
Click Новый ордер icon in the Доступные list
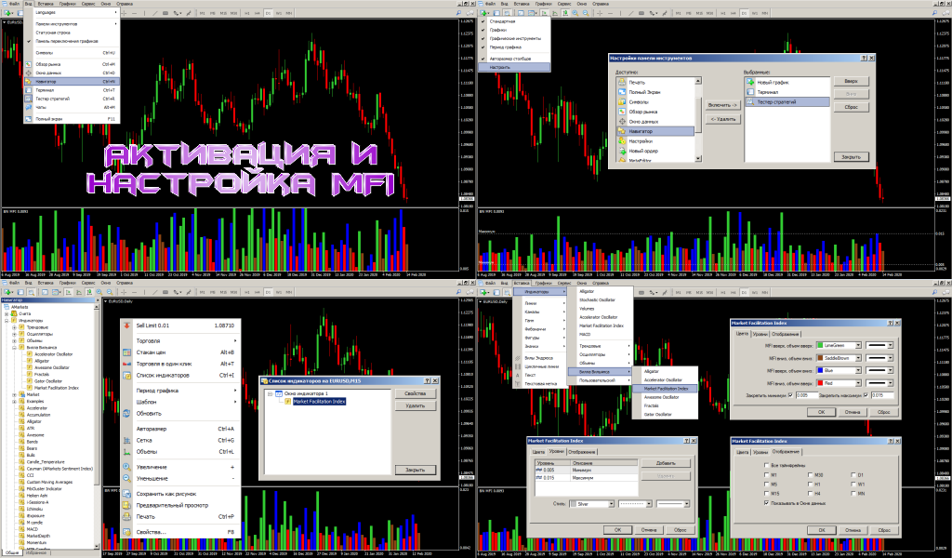[622, 151]
